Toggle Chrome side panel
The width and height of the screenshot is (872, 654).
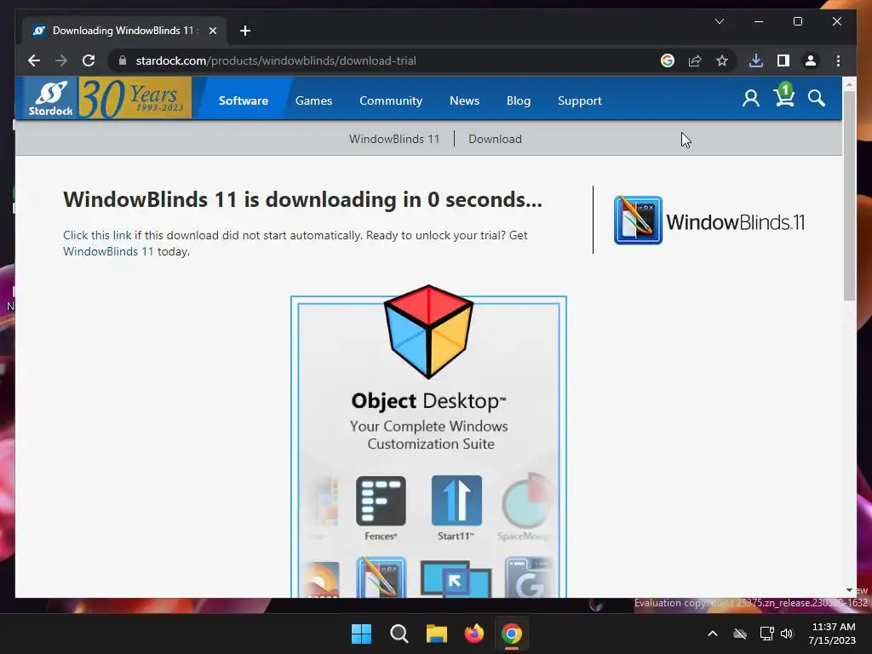(x=783, y=60)
